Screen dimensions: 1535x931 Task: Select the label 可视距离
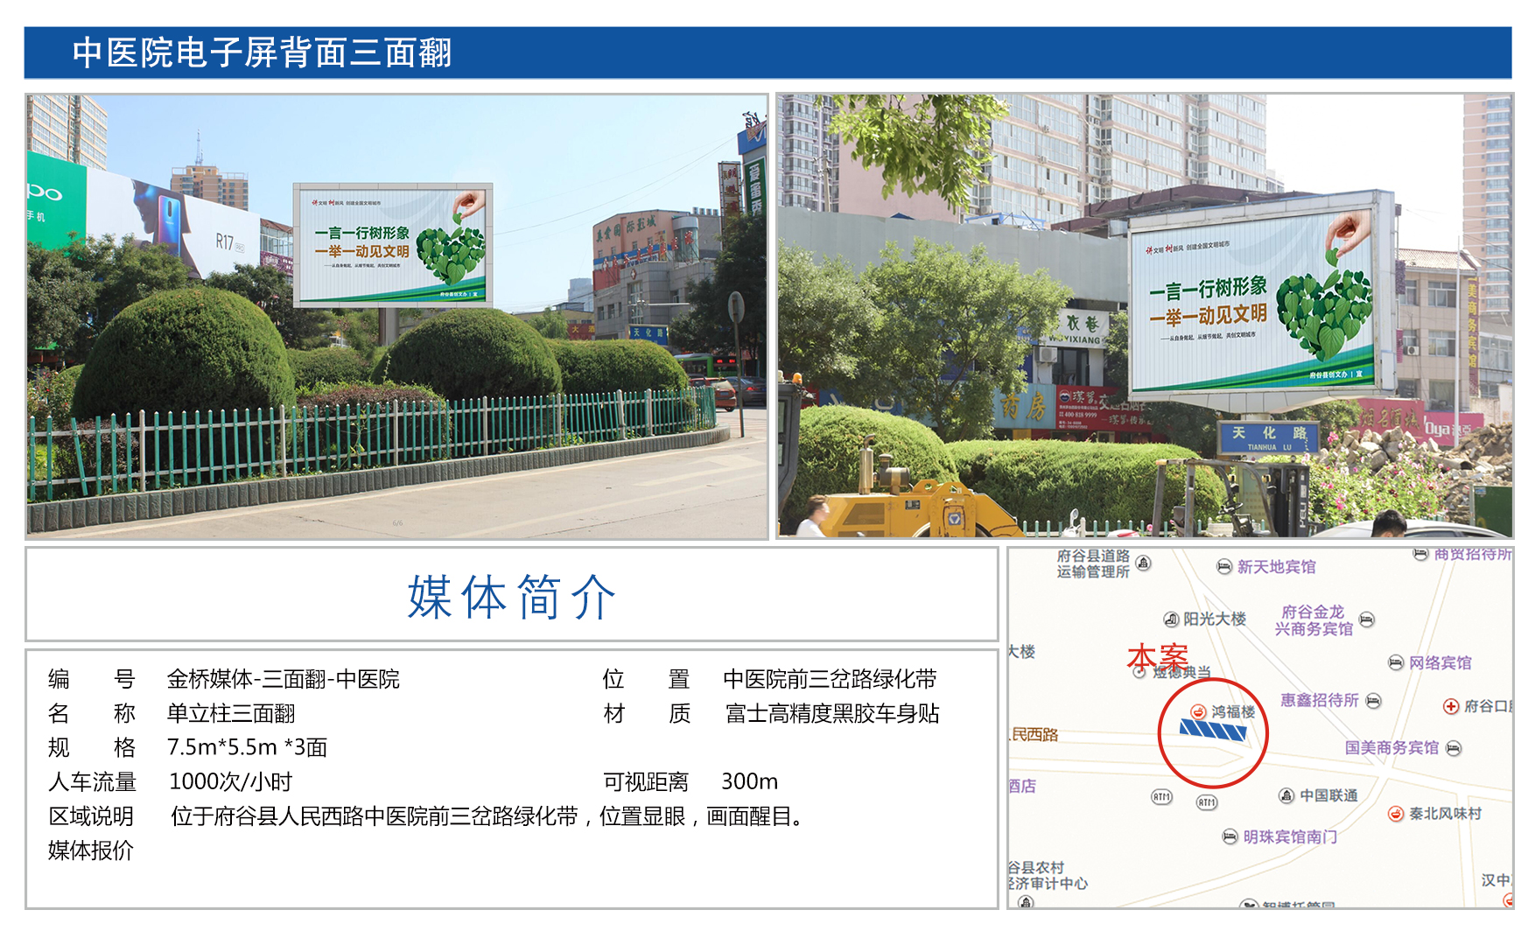[646, 781]
